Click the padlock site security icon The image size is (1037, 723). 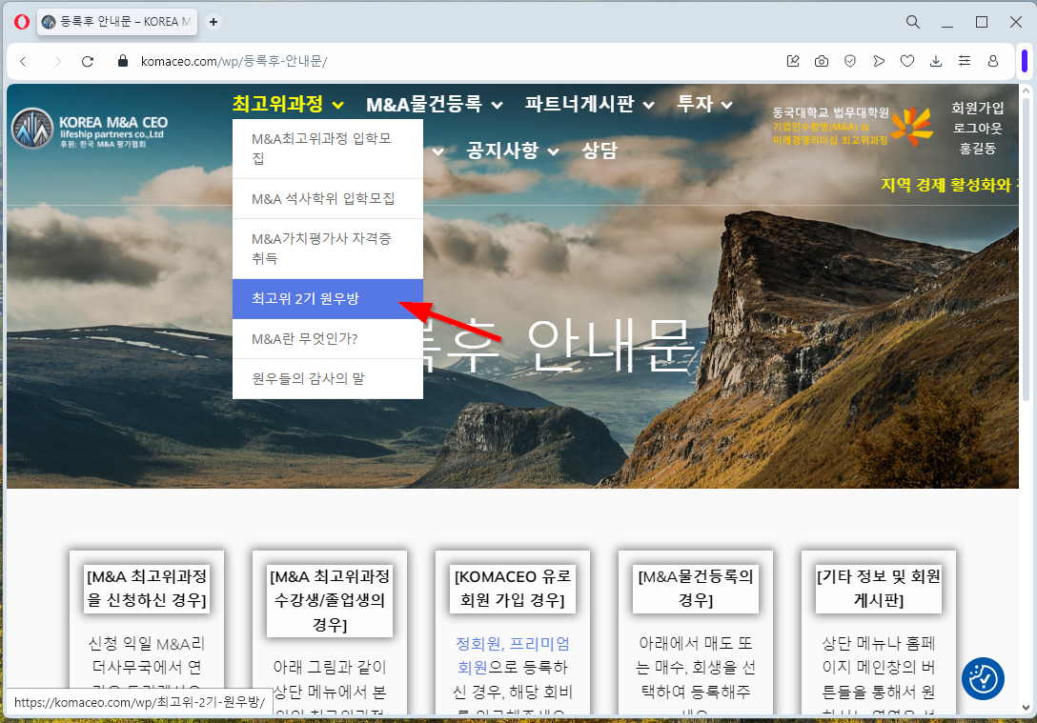point(121,61)
